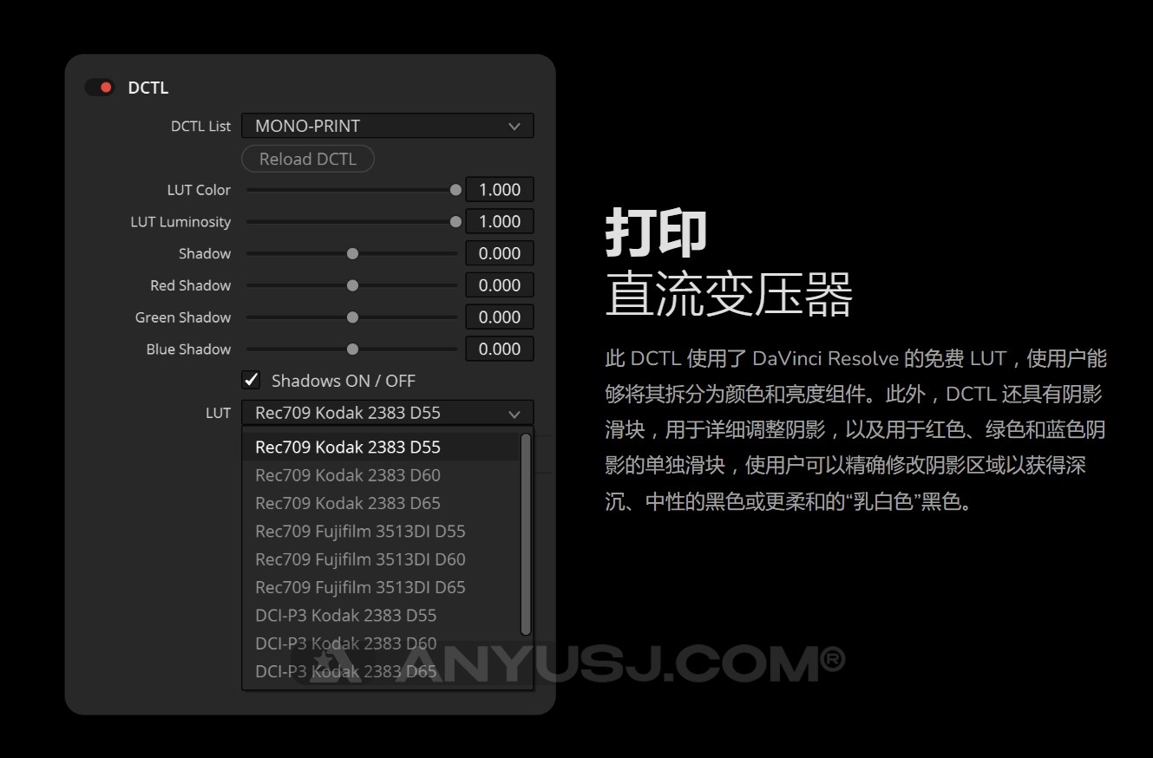The height and width of the screenshot is (758, 1153).
Task: Select Rec709 Kodak 2383 D55 option
Action: pos(381,448)
